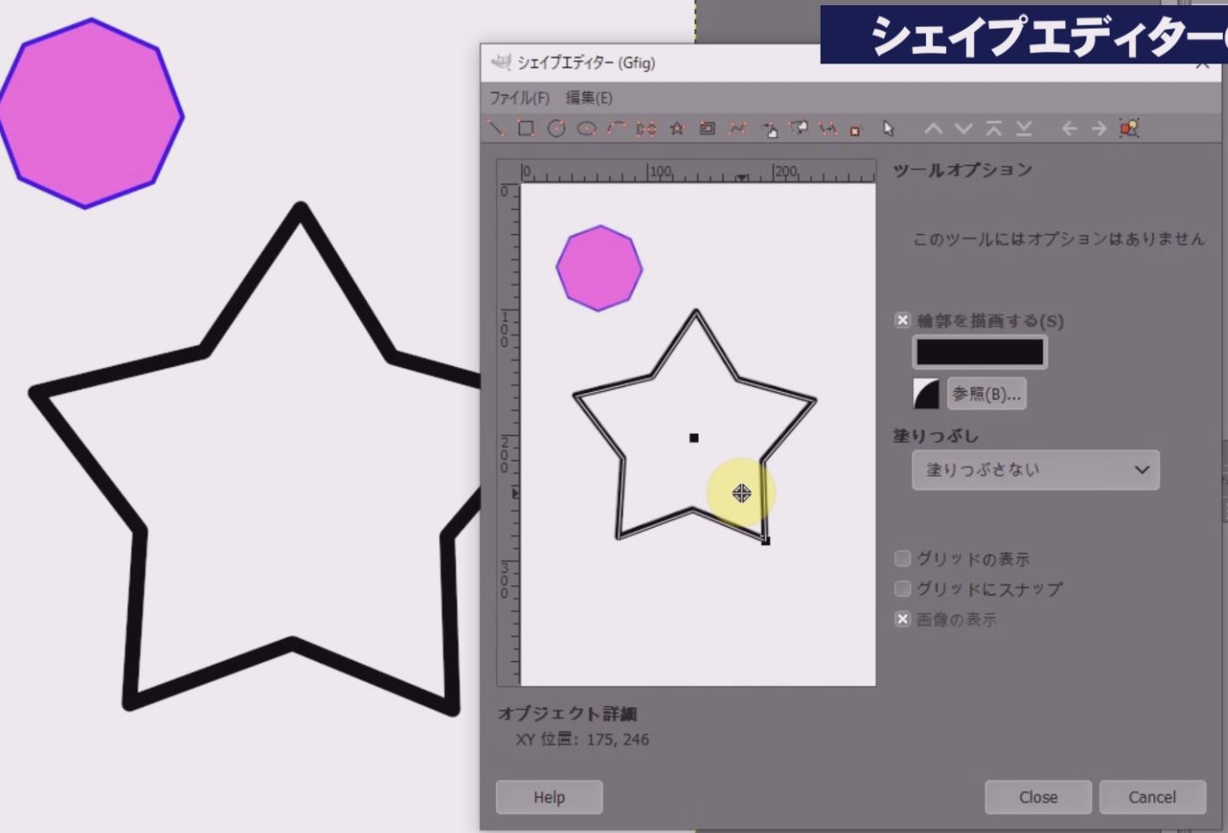Open the 編集(E) menu
Viewport: 1228px width, 833px height.
[x=589, y=97]
